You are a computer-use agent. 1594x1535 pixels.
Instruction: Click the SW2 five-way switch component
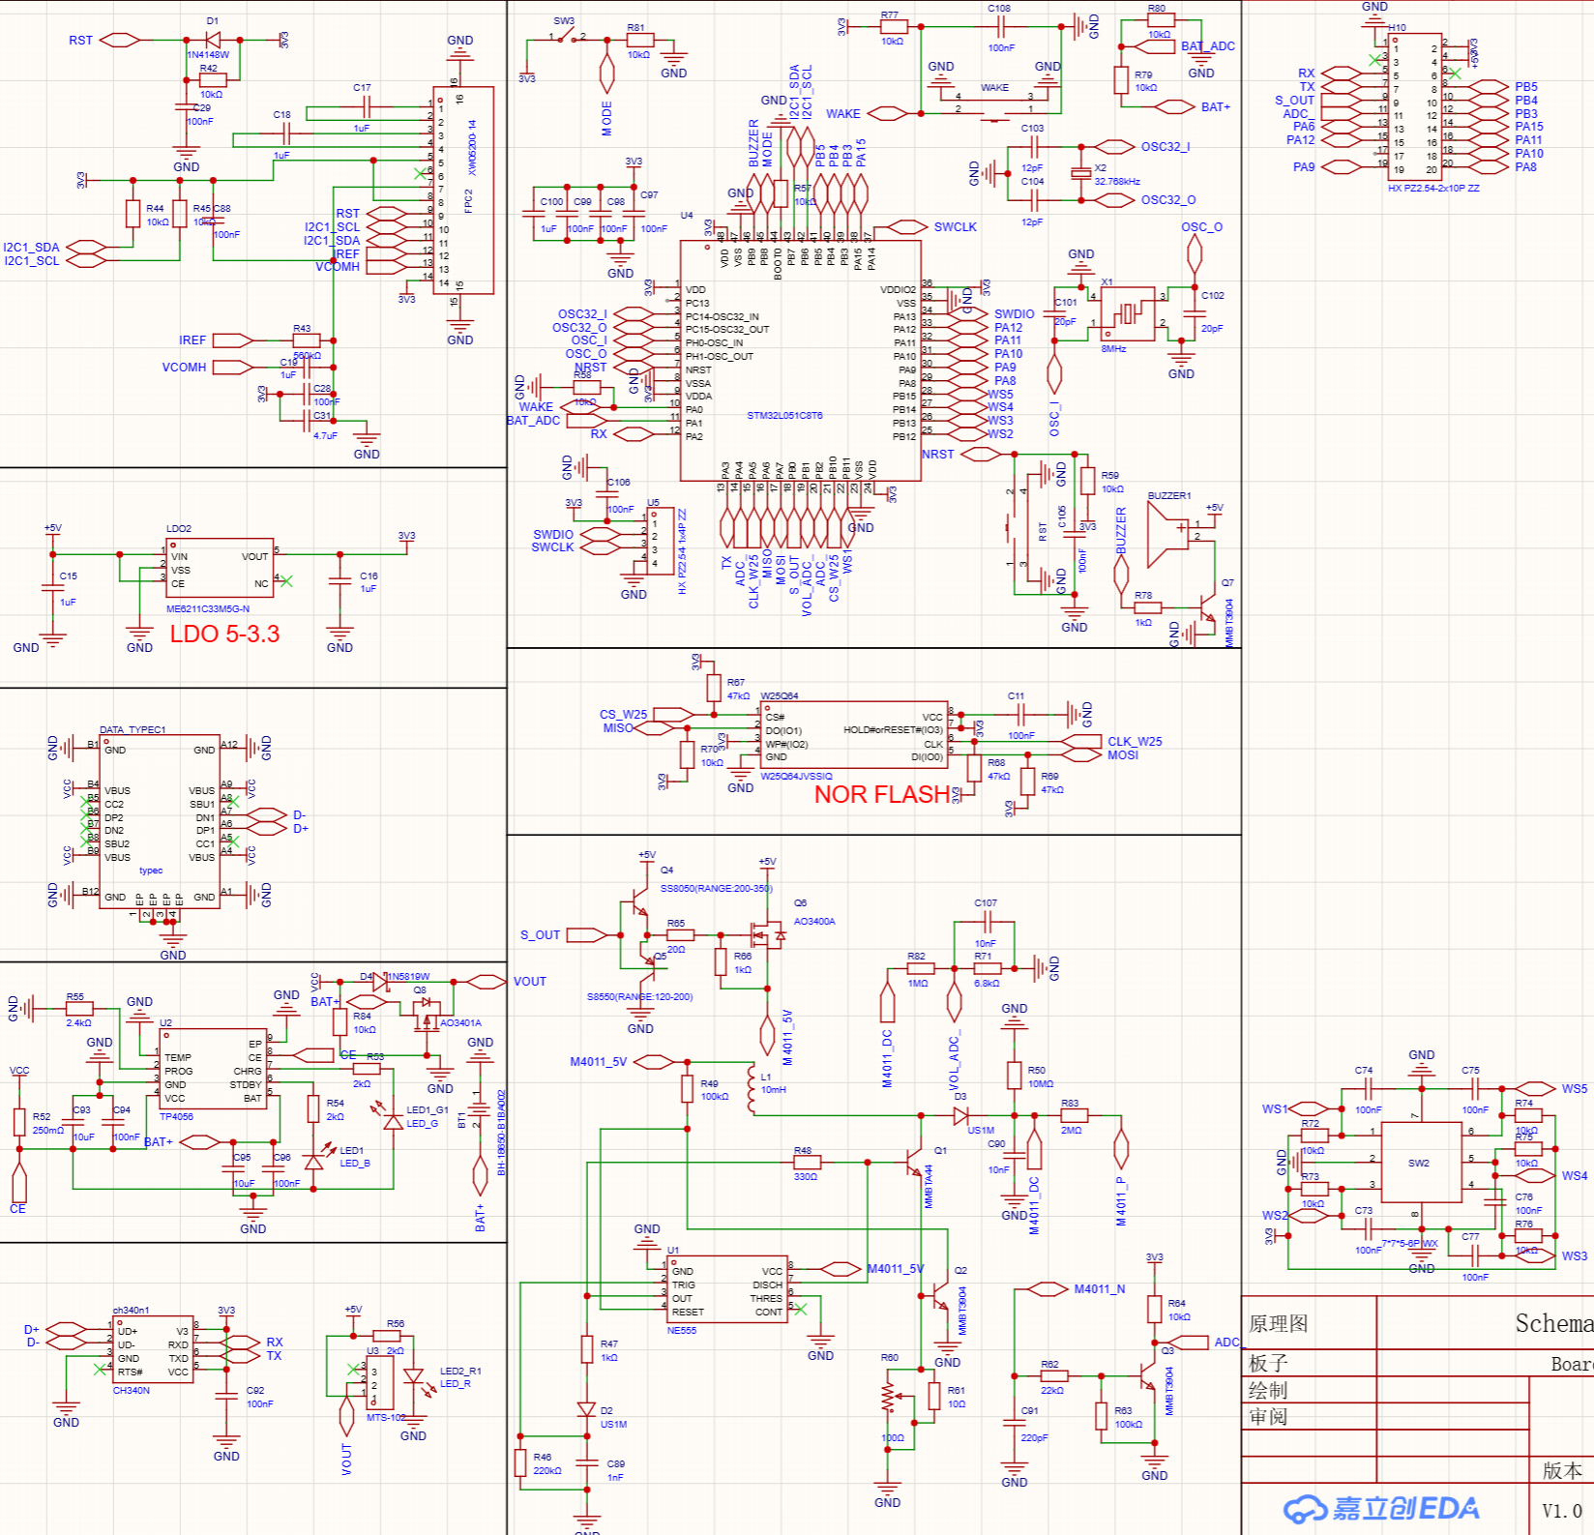click(1421, 1163)
